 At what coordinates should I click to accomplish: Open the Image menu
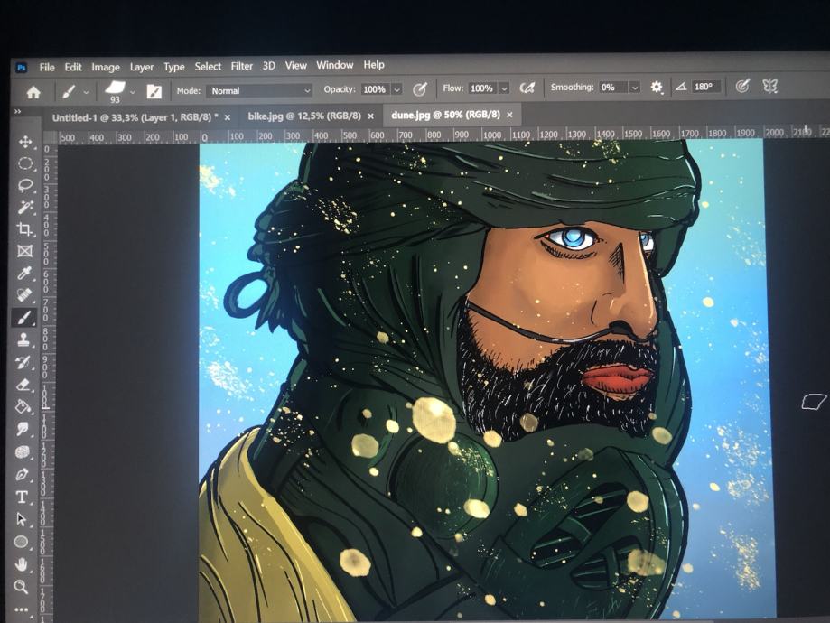106,67
